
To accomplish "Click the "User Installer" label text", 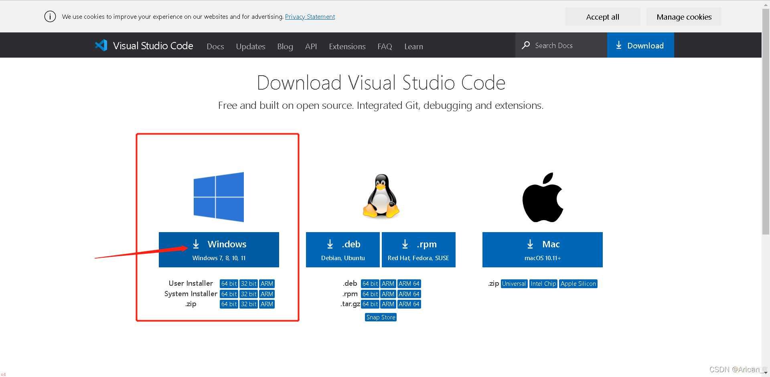I will [191, 283].
